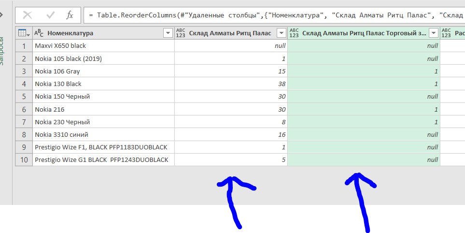Click value 15 in Nokia 106 Gray row
Image resolution: width=465 pixels, height=233 pixels.
[x=231, y=71]
